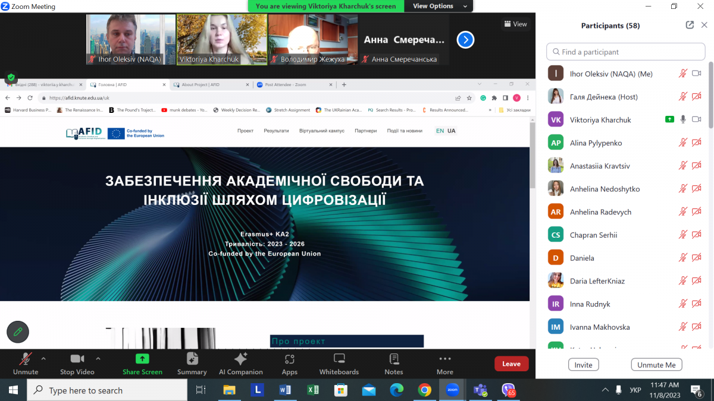Open the More options icon in Zoom
Viewport: 714px width, 401px height.
point(444,362)
